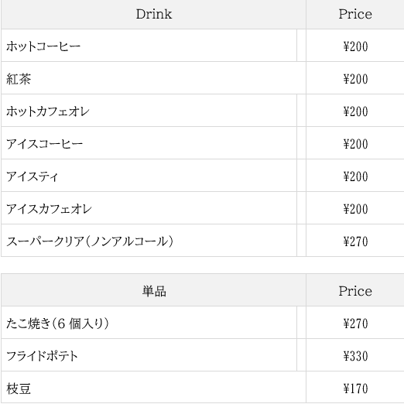Image resolution: width=404 pixels, height=404 pixels.
Task: Click the ¥200 price for 紅茶
Action: pos(355,79)
